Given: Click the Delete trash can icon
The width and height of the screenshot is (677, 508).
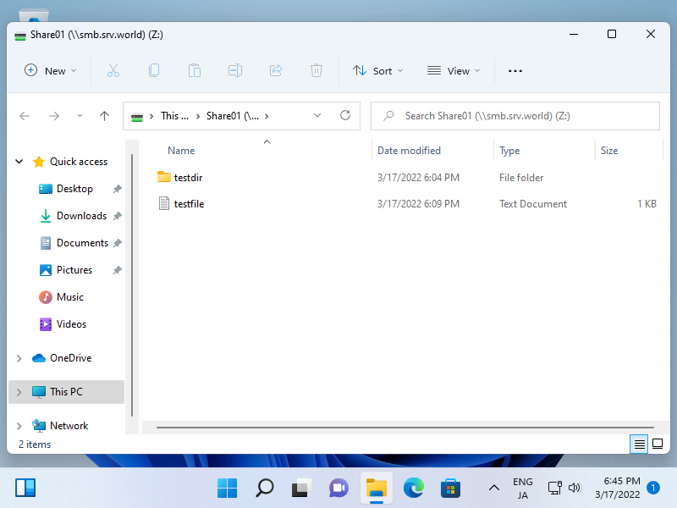Looking at the screenshot, I should coord(316,71).
